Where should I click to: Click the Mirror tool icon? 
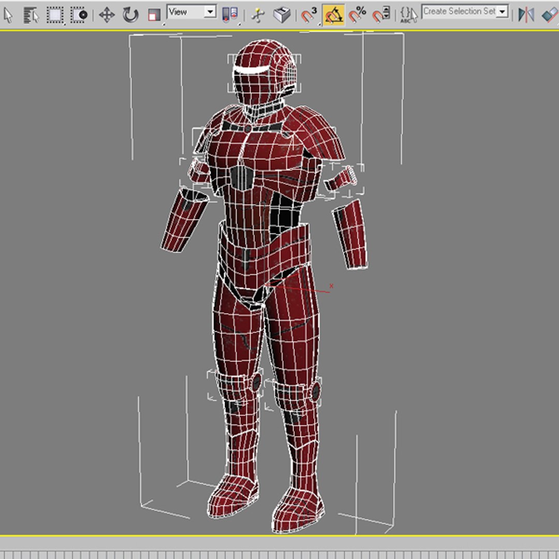click(x=526, y=15)
